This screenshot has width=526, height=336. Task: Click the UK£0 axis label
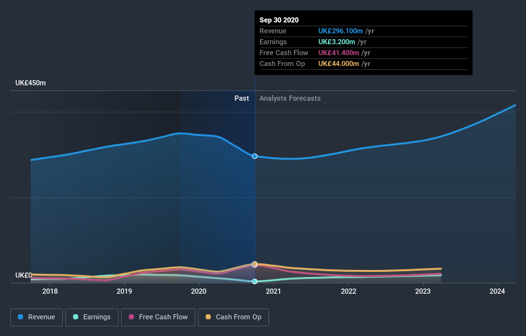click(24, 275)
